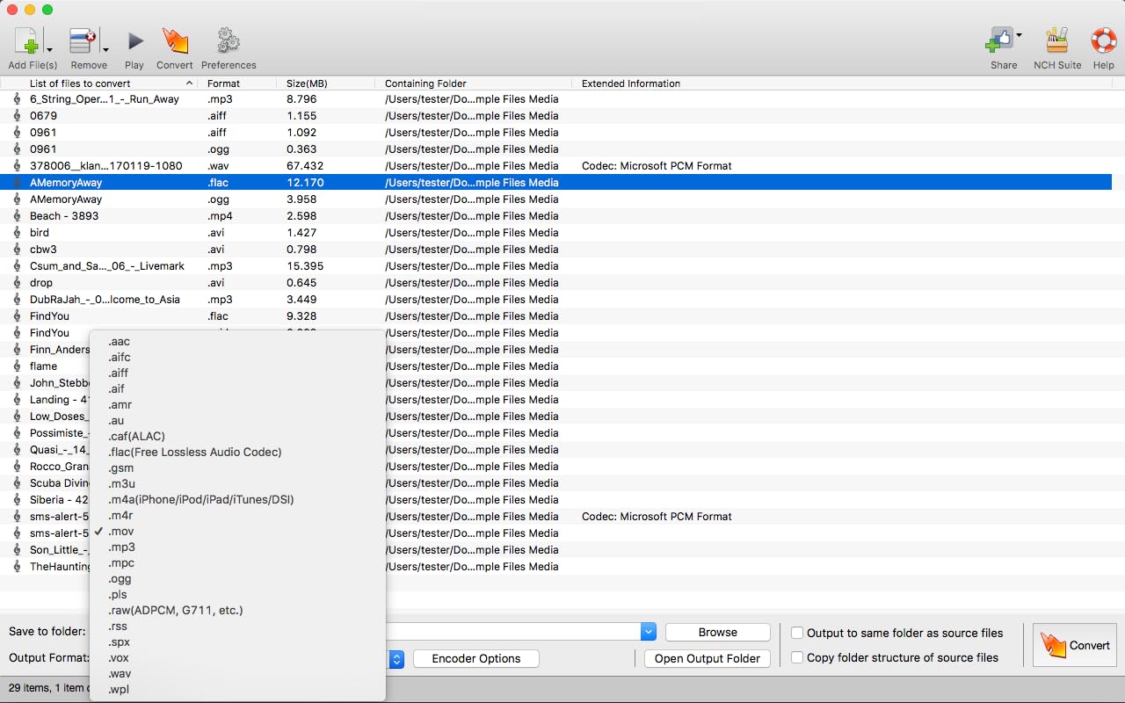This screenshot has height=703, width=1125.
Task: Click the Remove toolbar icon
Action: 83,41
